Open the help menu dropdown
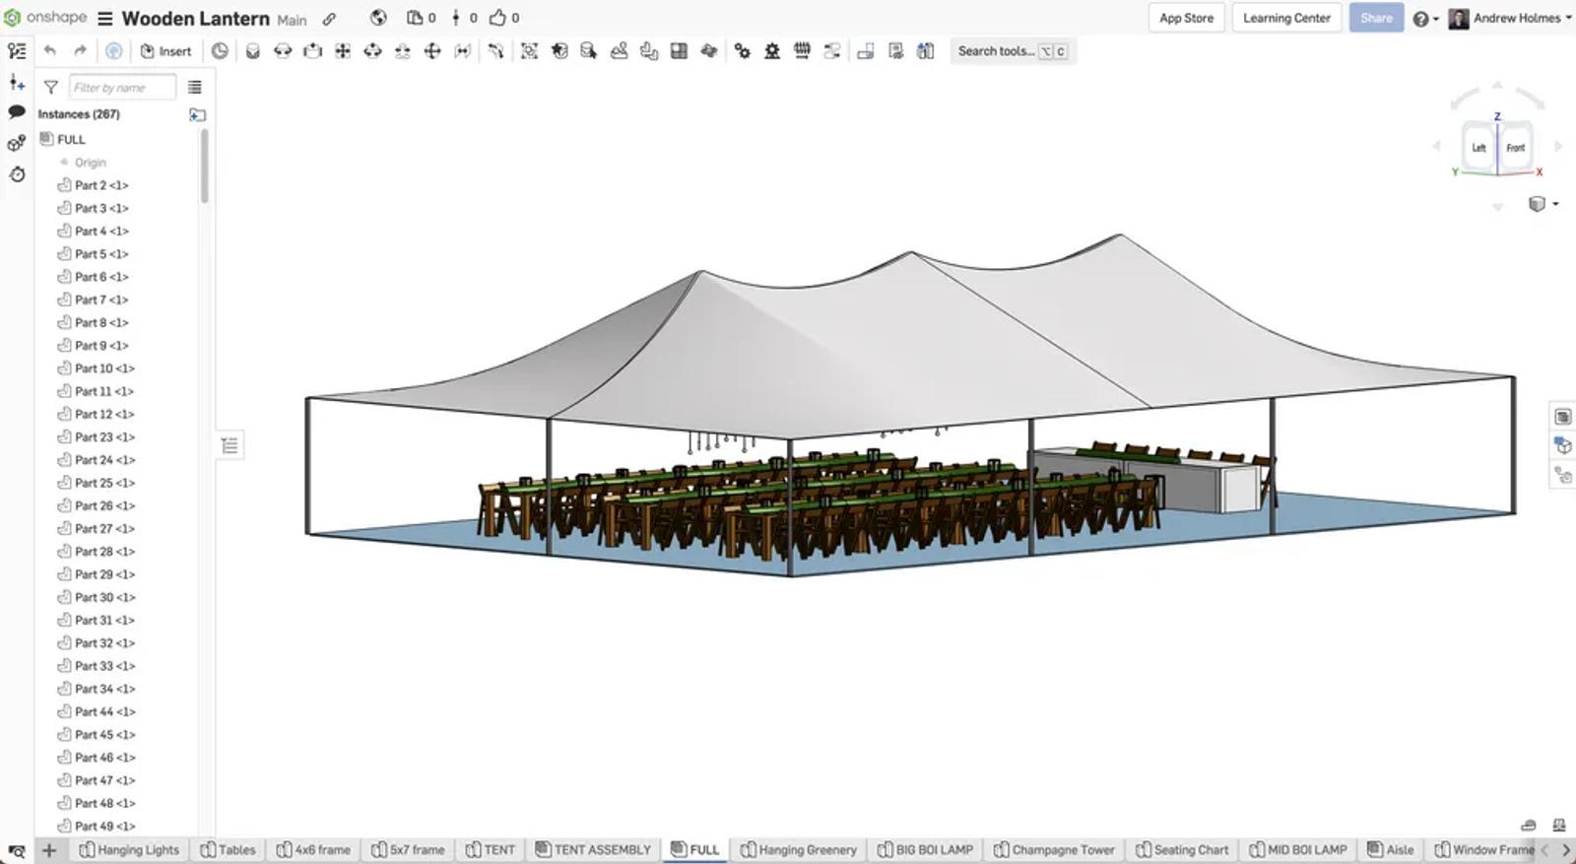Viewport: 1576px width, 864px height. pos(1425,19)
